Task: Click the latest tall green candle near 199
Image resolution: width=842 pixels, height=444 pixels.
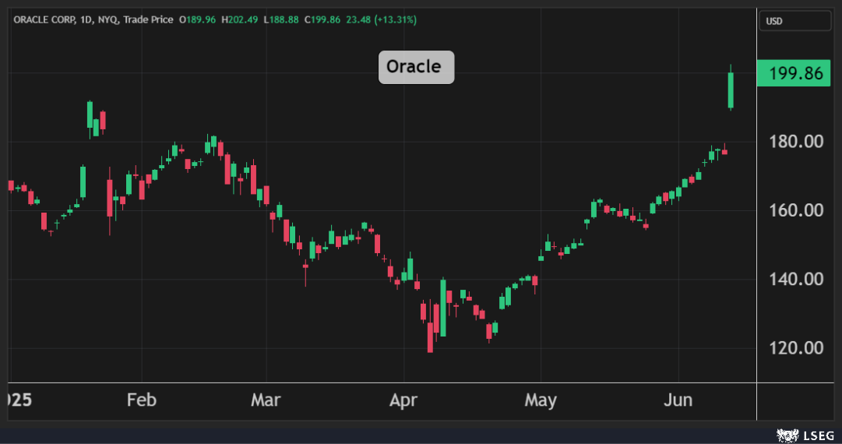Action: tap(731, 90)
